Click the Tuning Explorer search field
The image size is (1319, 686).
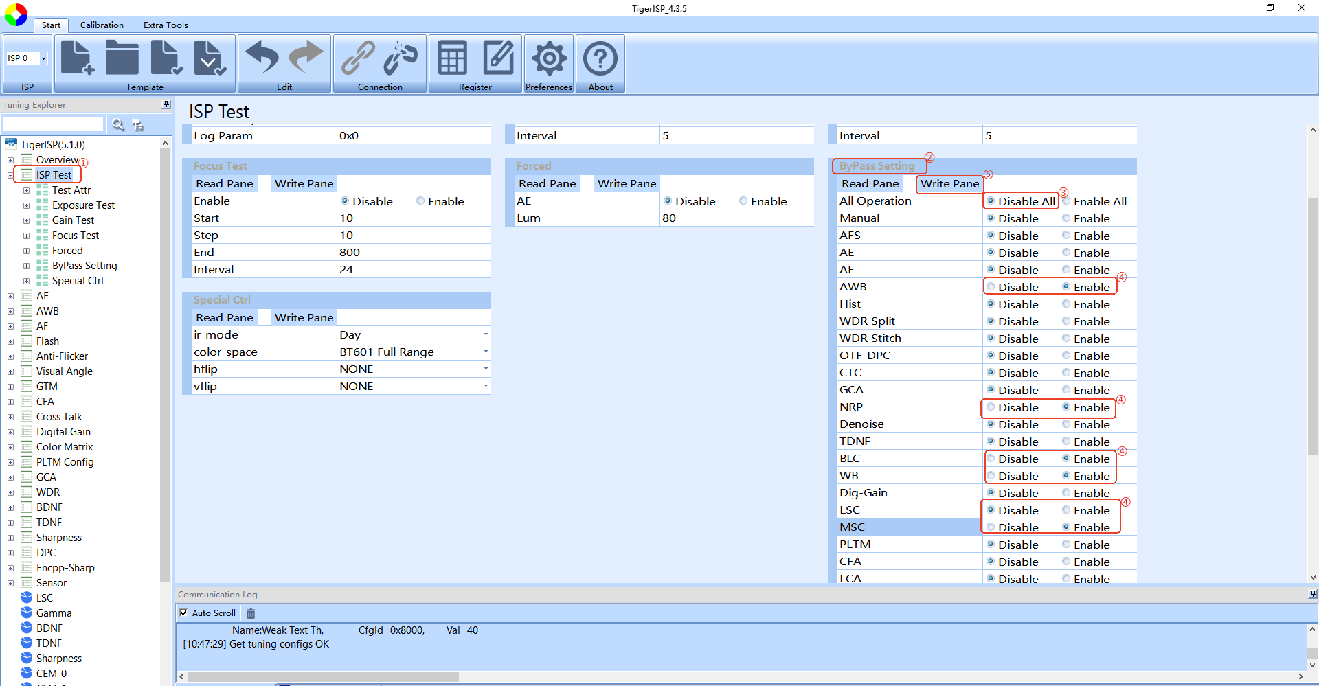[x=54, y=124]
